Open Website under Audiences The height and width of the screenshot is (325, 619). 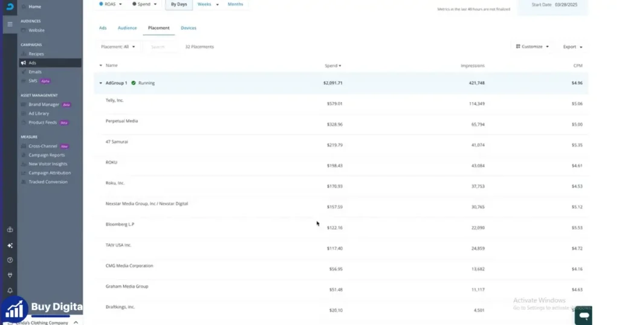coord(36,30)
